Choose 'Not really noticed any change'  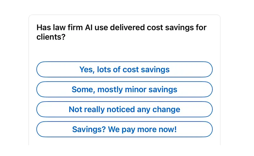point(124,110)
